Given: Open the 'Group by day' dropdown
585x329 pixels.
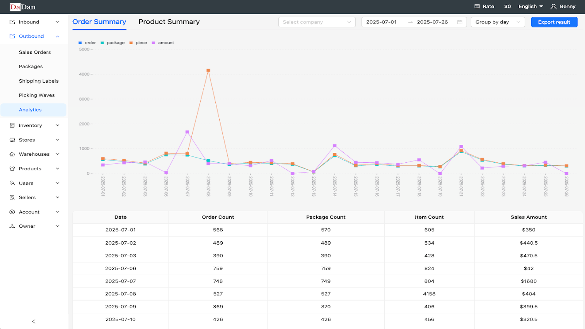Looking at the screenshot, I should click(x=498, y=22).
